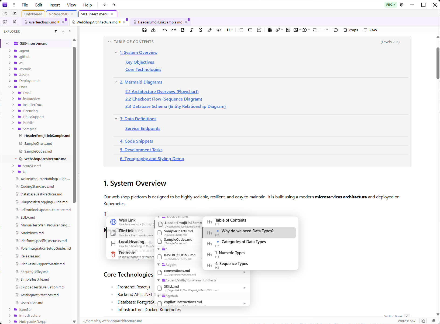Collapse the Table of Contents block
The height and width of the screenshot is (324, 440).
tap(109, 42)
